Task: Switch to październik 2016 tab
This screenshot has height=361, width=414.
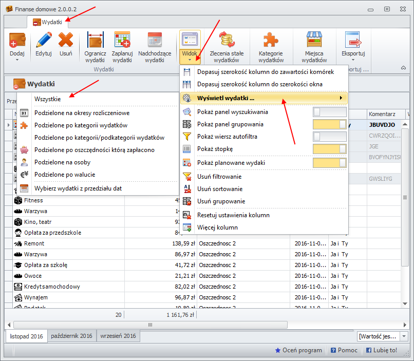Action: point(71,336)
